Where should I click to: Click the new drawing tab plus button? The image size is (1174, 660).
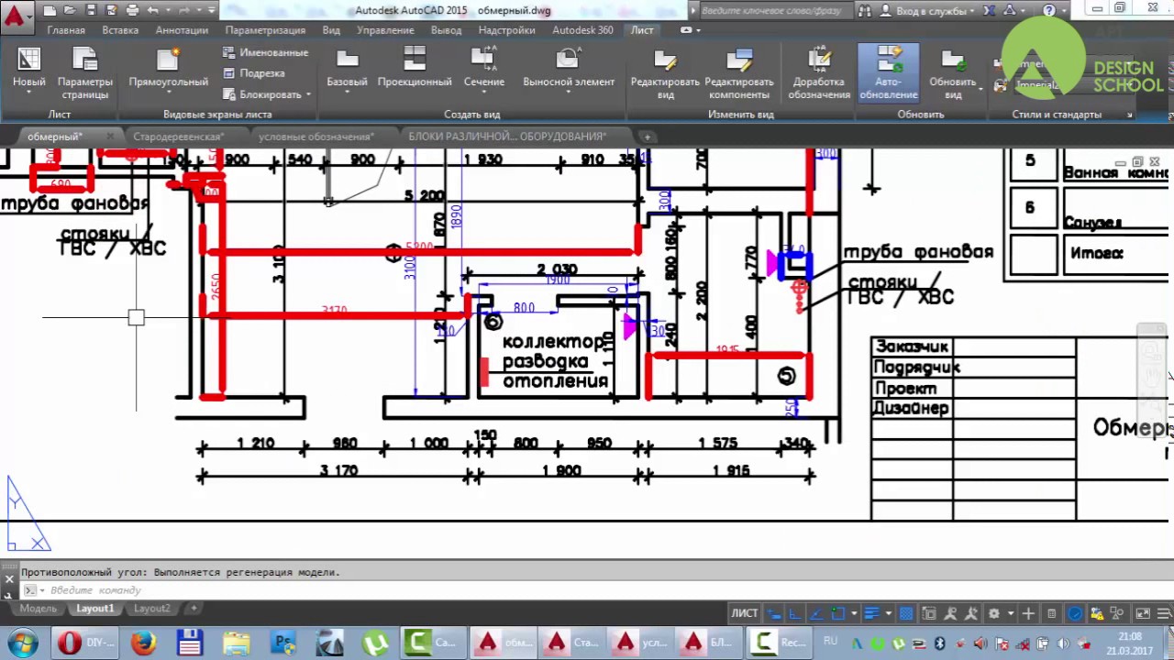(x=647, y=137)
